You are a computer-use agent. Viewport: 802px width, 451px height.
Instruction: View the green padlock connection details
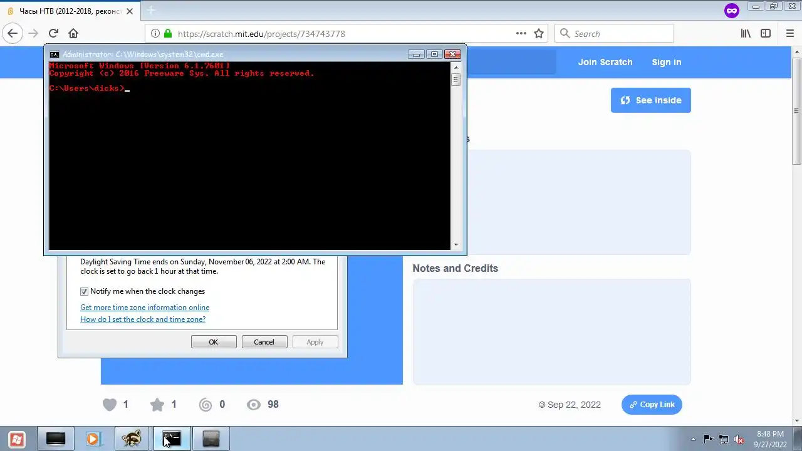pyautogui.click(x=167, y=34)
